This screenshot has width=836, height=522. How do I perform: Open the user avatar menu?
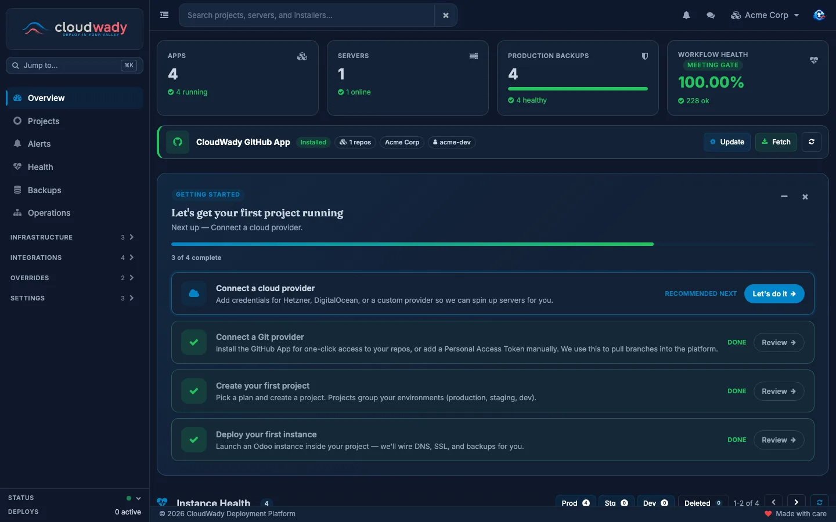click(x=819, y=15)
